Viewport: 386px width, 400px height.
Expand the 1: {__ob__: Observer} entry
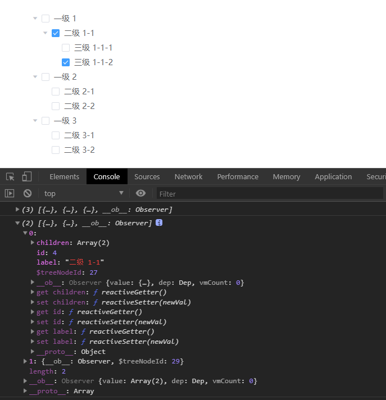coord(25,361)
